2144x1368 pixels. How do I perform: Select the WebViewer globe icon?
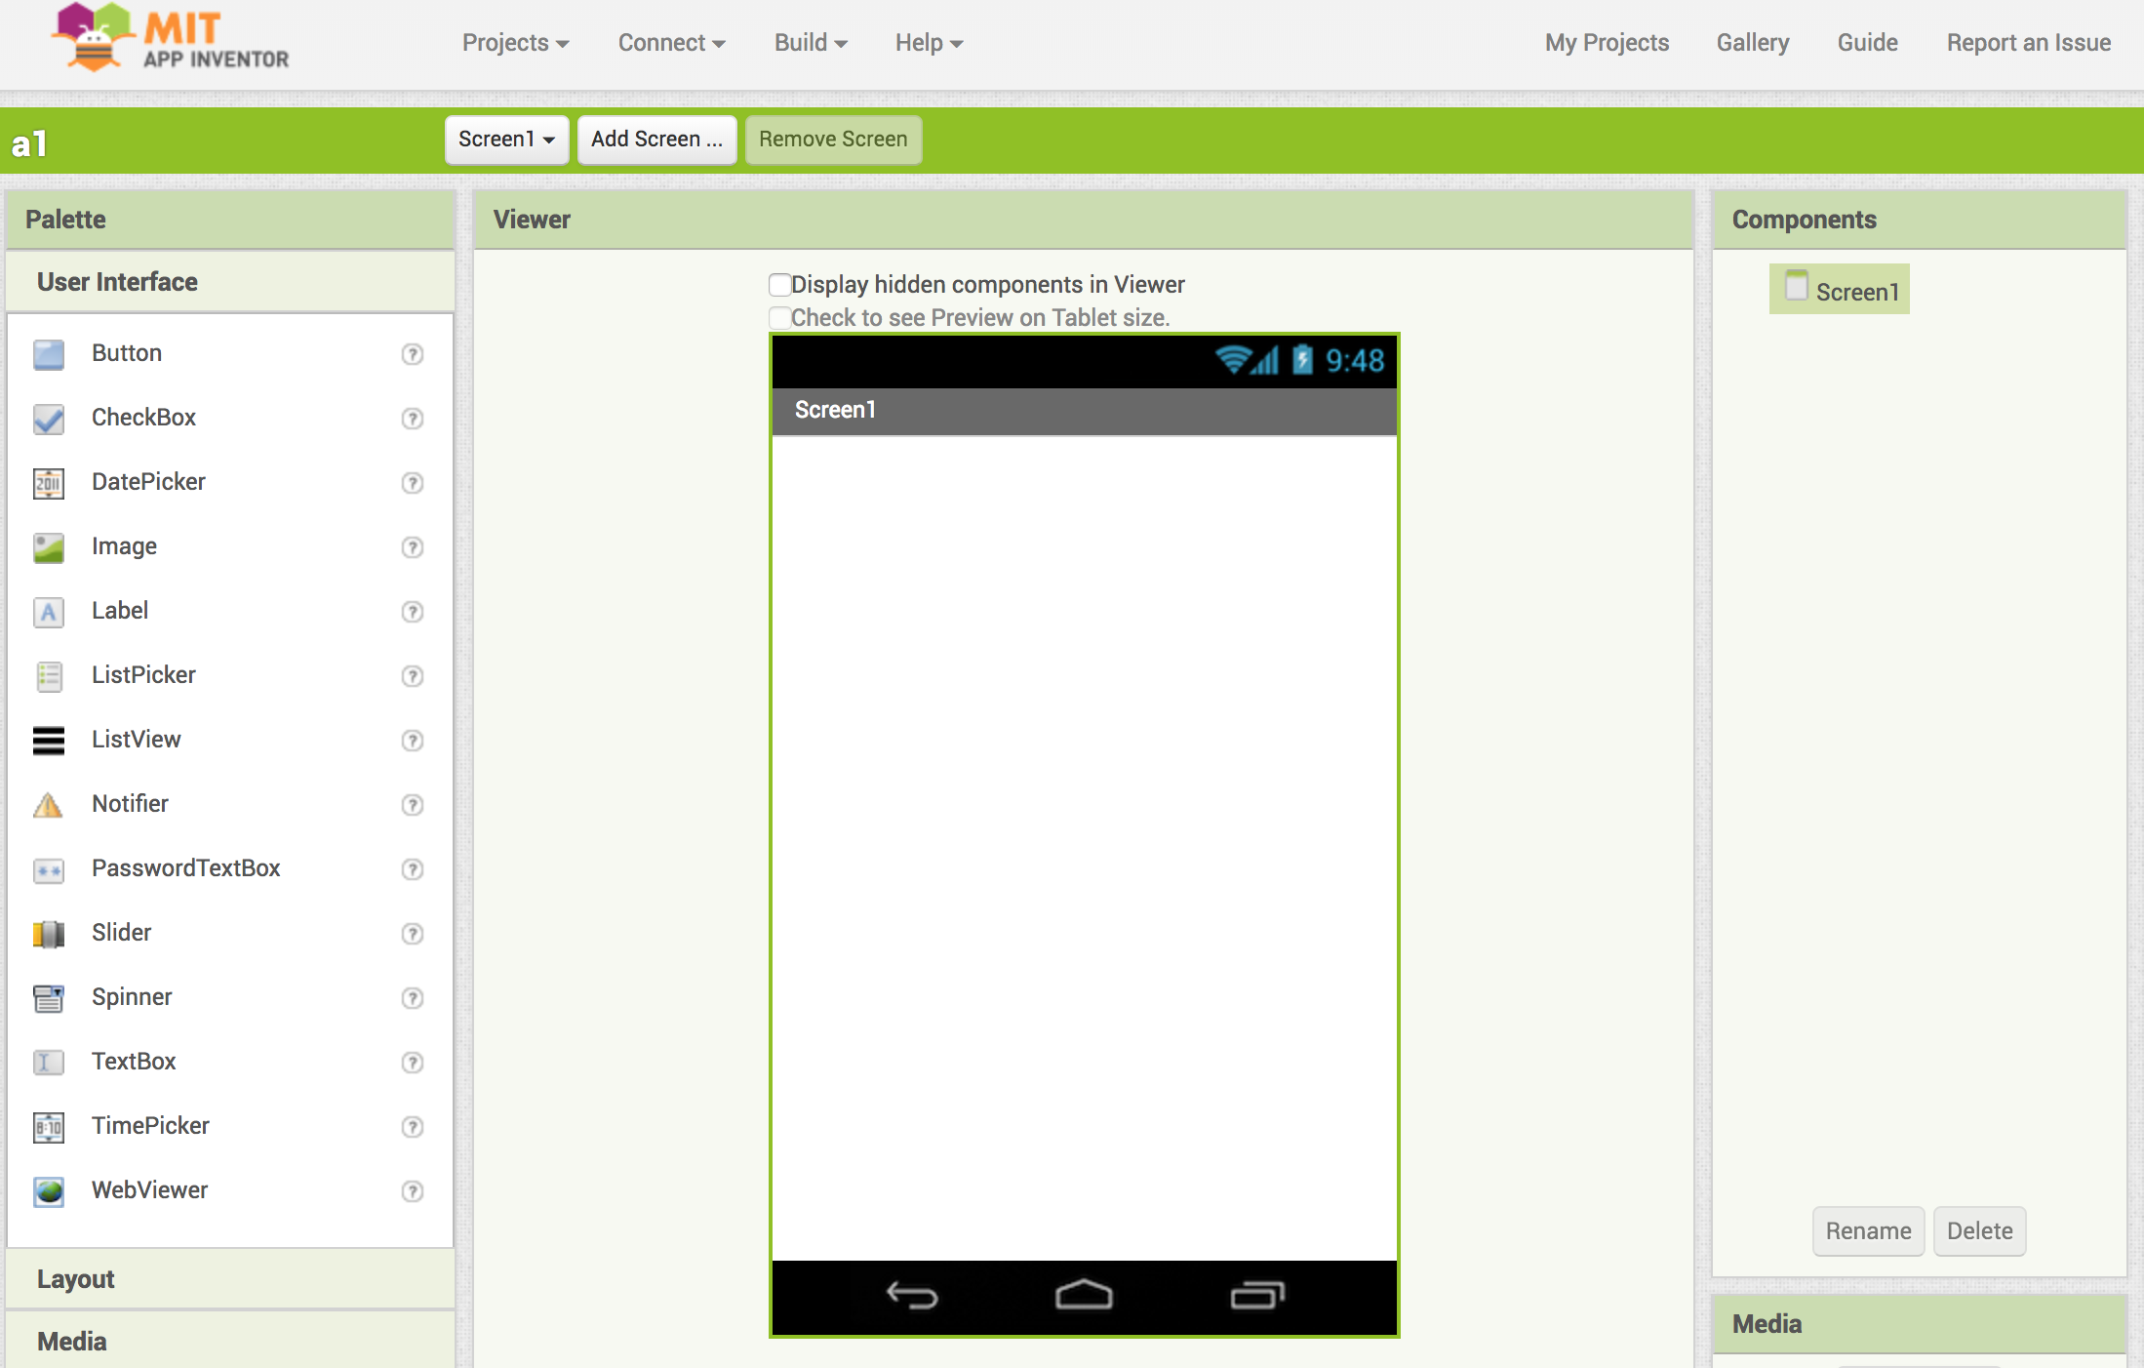click(x=49, y=1191)
